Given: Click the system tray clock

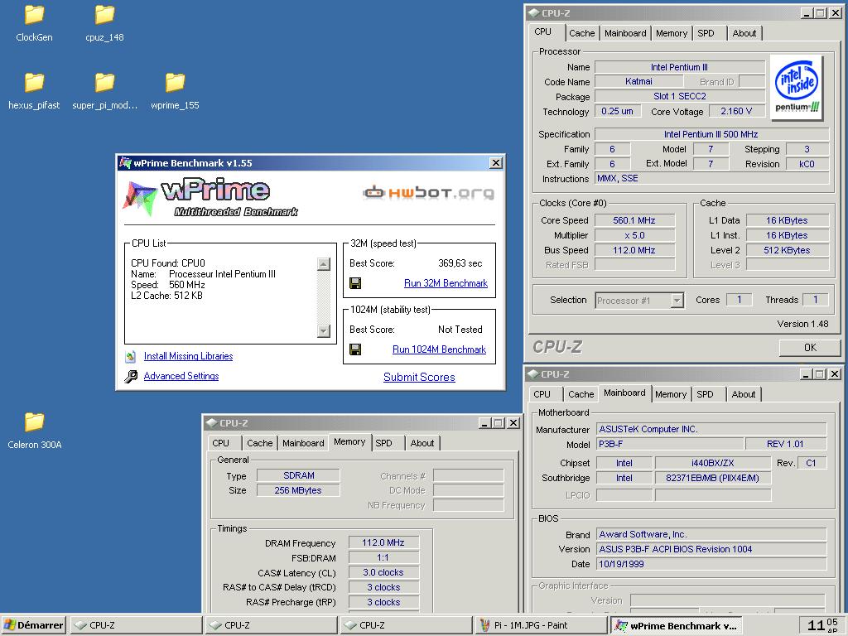Looking at the screenshot, I should click(822, 625).
